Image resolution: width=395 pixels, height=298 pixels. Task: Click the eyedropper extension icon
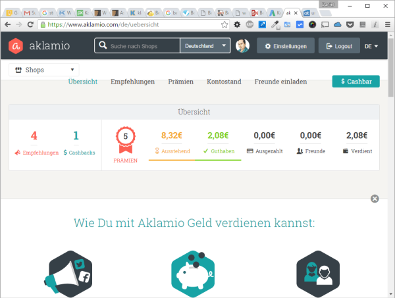point(275,25)
